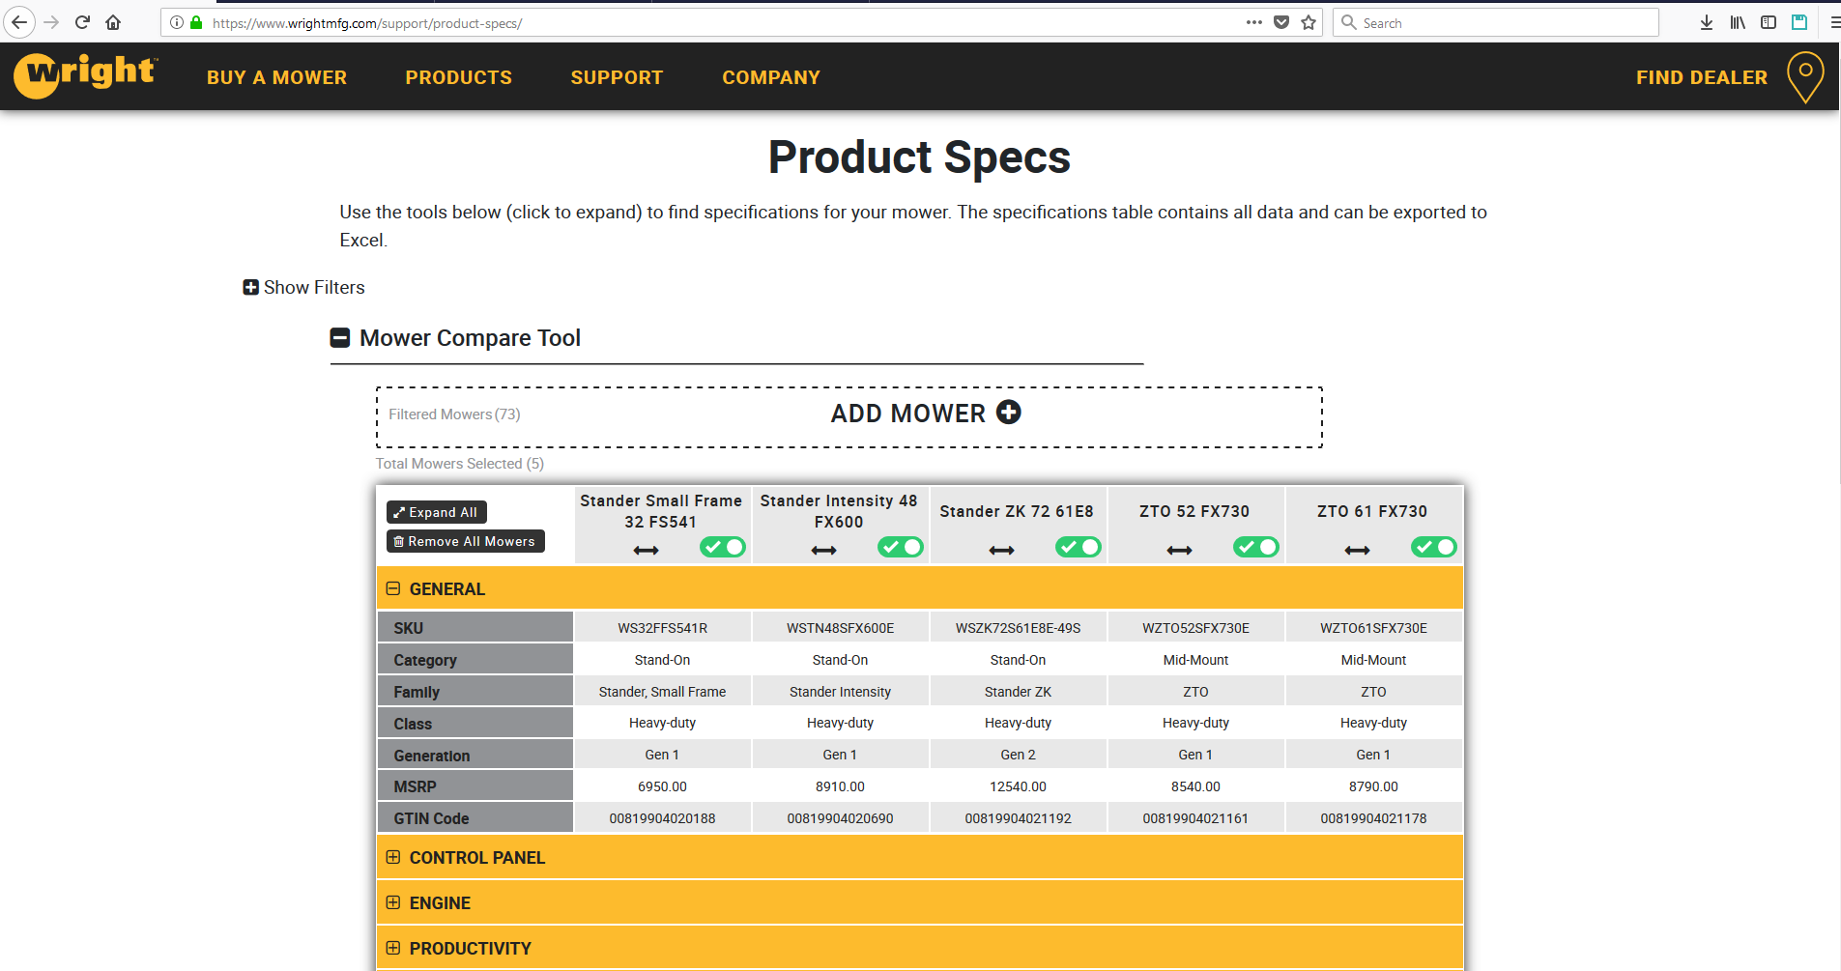
Task: Click the teal save extension icon
Action: (1799, 22)
